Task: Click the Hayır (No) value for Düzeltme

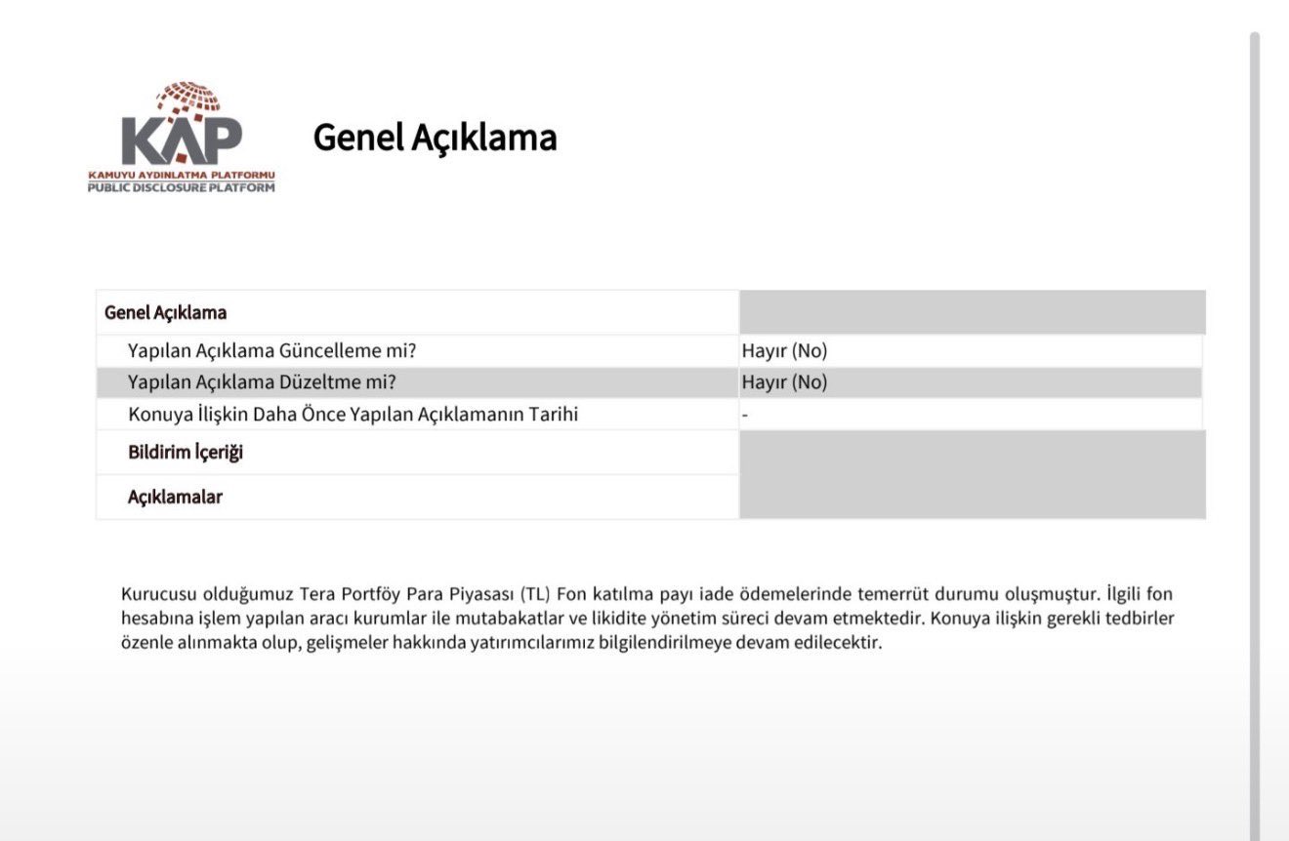Action: pyautogui.click(x=784, y=382)
